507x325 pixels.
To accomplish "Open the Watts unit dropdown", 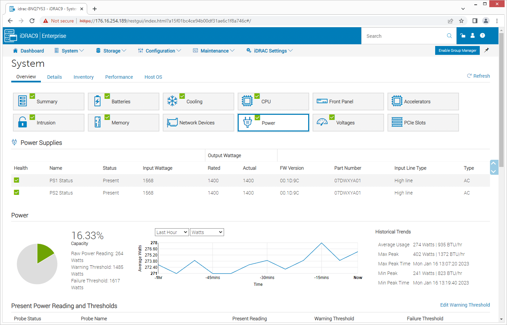I will pyautogui.click(x=207, y=232).
